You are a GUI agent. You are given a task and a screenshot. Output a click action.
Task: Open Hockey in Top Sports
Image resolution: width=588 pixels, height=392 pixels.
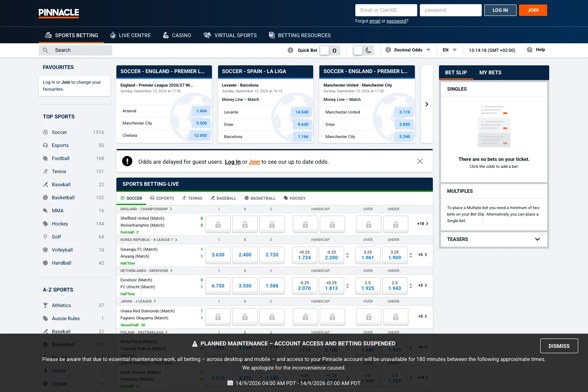[73, 224]
